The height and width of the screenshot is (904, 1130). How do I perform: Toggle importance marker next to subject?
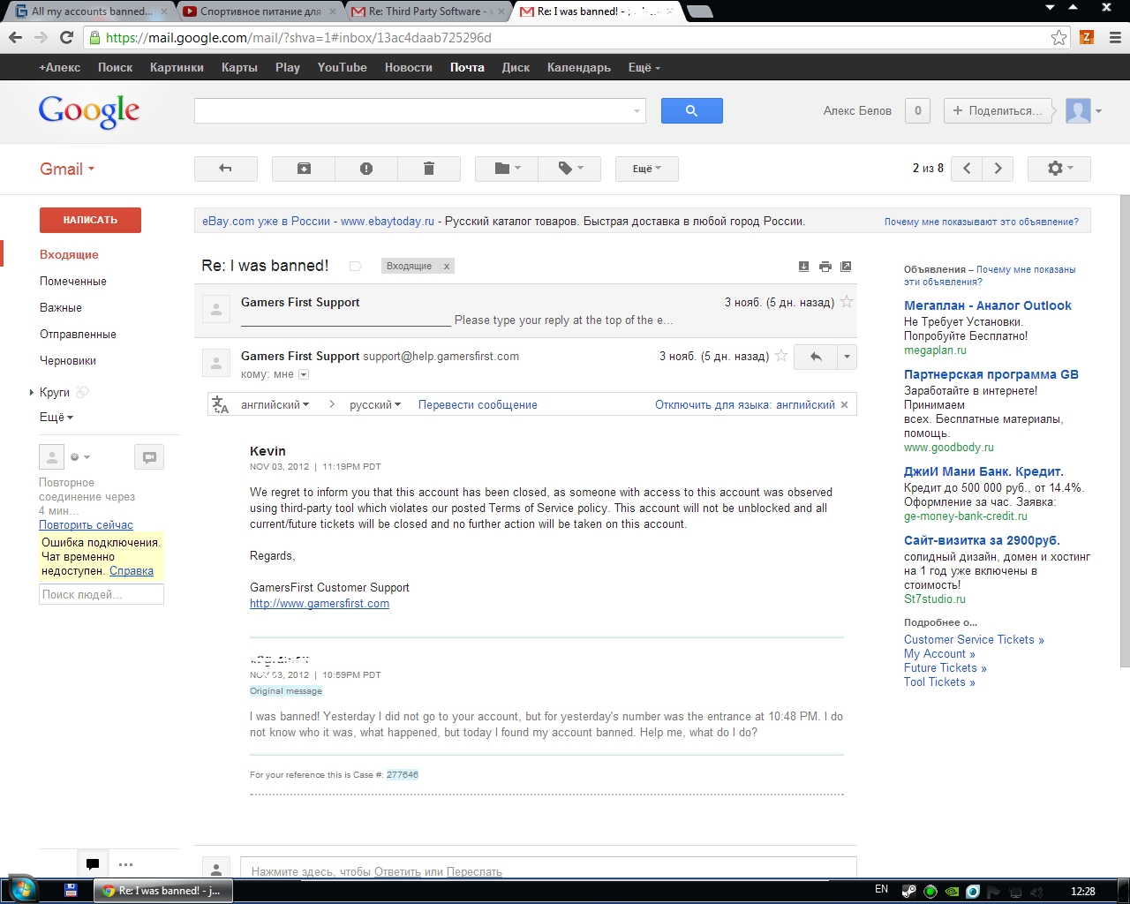click(355, 267)
